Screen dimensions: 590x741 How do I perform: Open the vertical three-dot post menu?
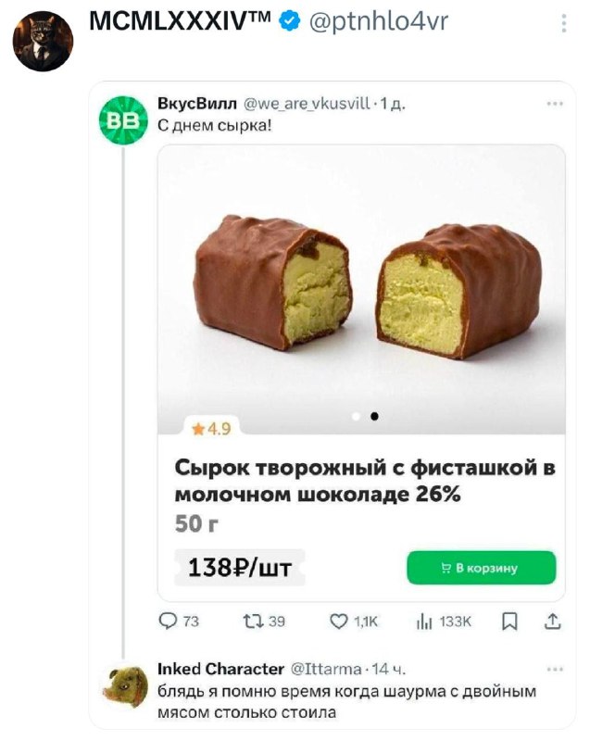pos(564,22)
